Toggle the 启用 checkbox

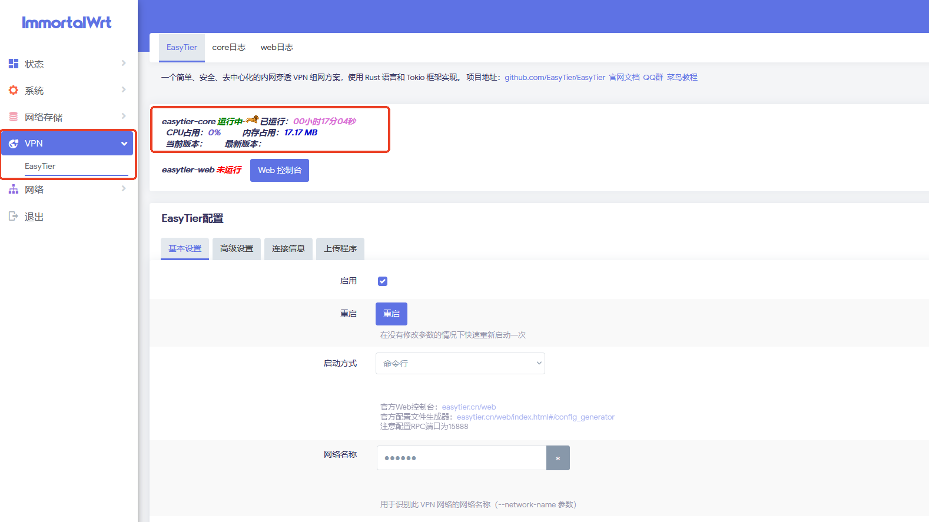(383, 281)
